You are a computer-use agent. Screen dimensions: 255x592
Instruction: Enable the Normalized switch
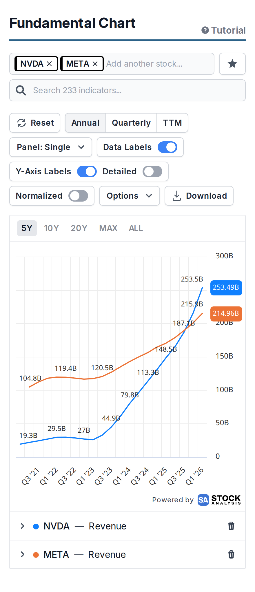click(78, 196)
